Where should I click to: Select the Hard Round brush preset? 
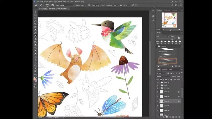167,50
